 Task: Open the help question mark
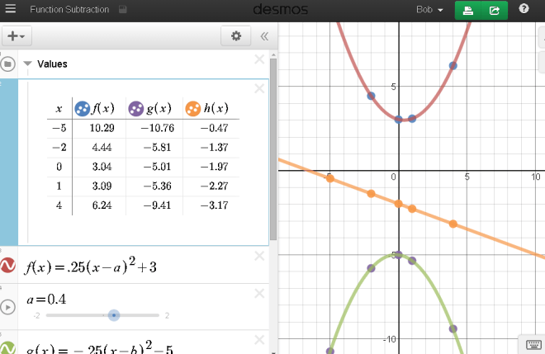(x=524, y=9)
